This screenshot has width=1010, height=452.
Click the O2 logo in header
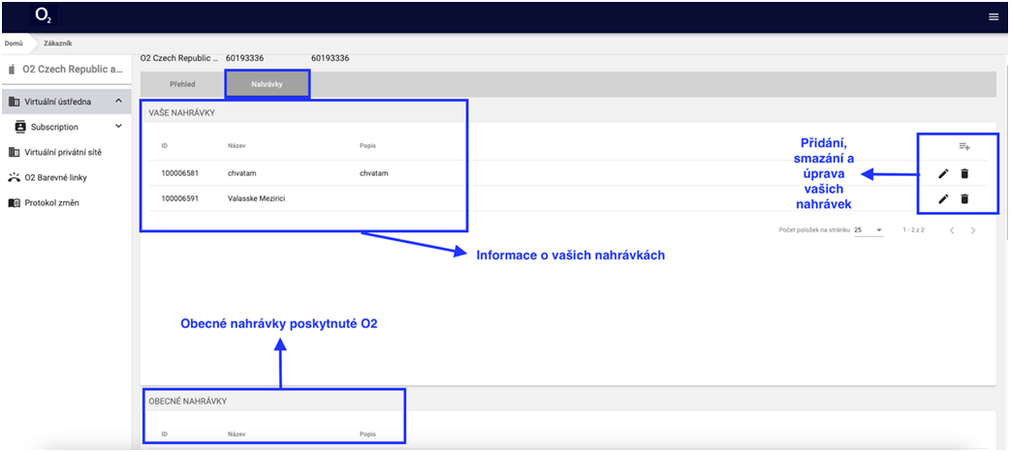44,15
